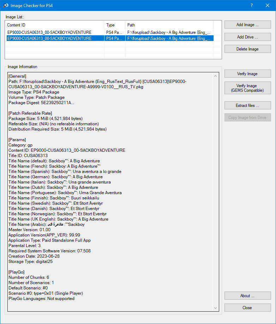Click the Title Name (Danish) line
Screen dimensions: 276x324
[x=54, y=209]
